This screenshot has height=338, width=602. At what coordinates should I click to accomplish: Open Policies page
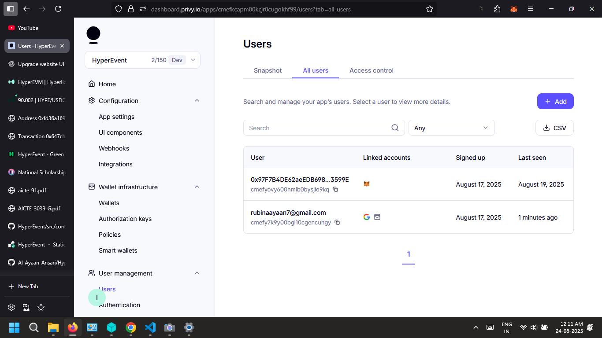(x=110, y=235)
